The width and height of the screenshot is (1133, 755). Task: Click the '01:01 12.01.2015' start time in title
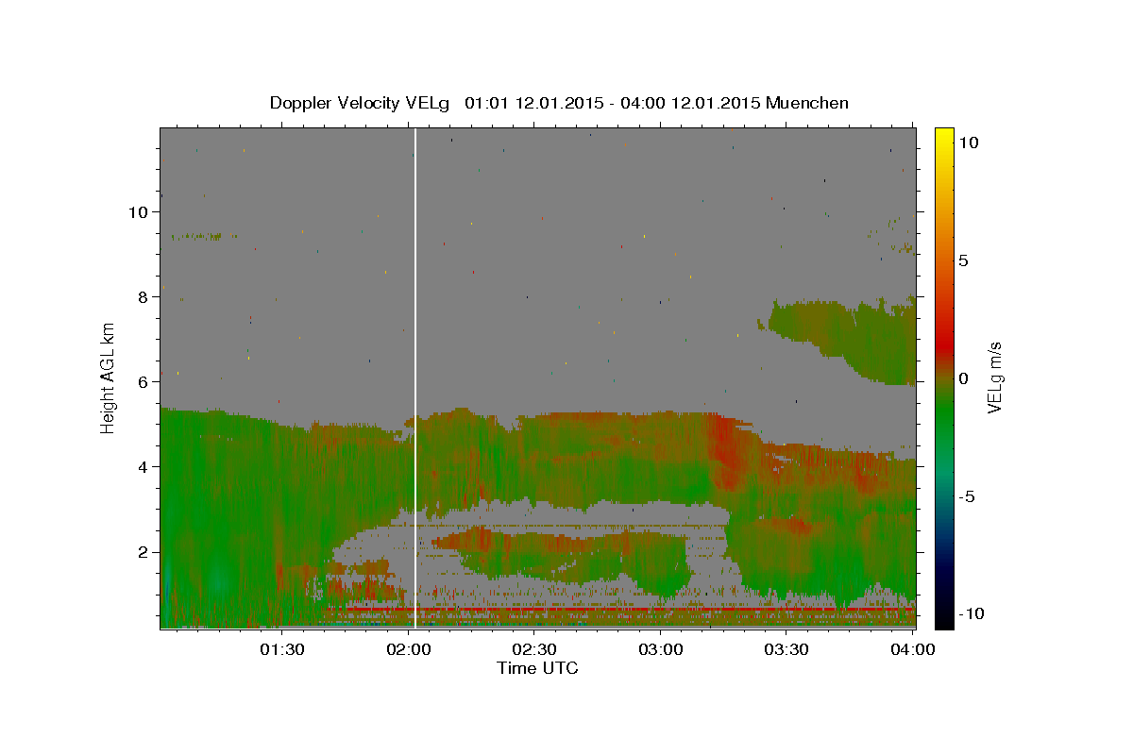click(x=533, y=103)
